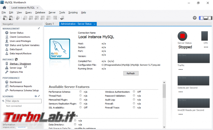Viewport: 213px width, 130px height.
Task: Click the Startup / Shutdown icon
Action: [7, 64]
